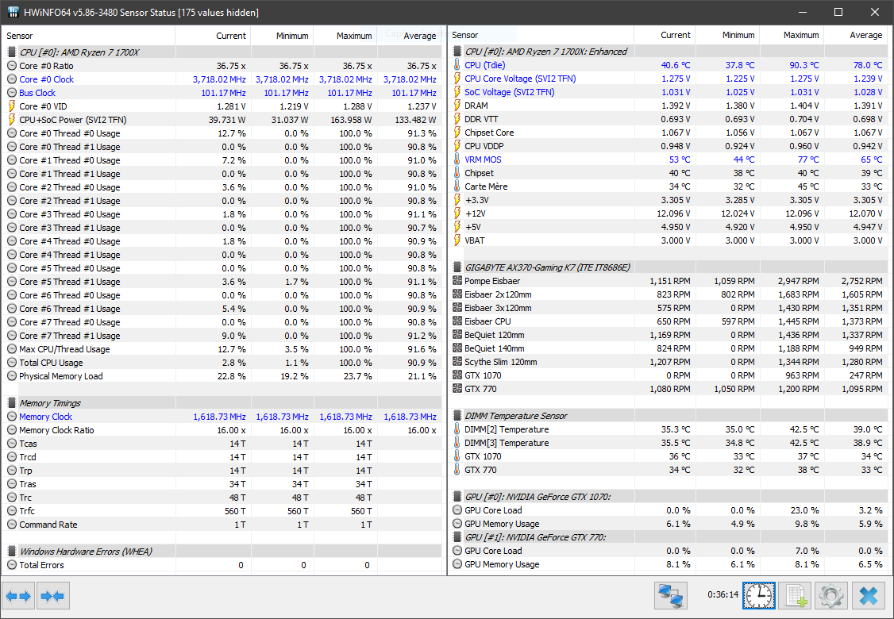Select the Core #0 Clock row
Screen dimensions: 894x619
(222, 79)
